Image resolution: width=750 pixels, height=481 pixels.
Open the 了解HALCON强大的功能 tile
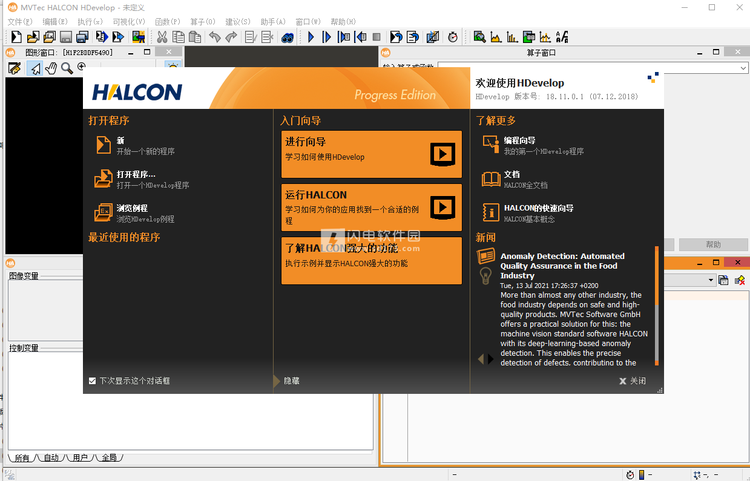371,260
